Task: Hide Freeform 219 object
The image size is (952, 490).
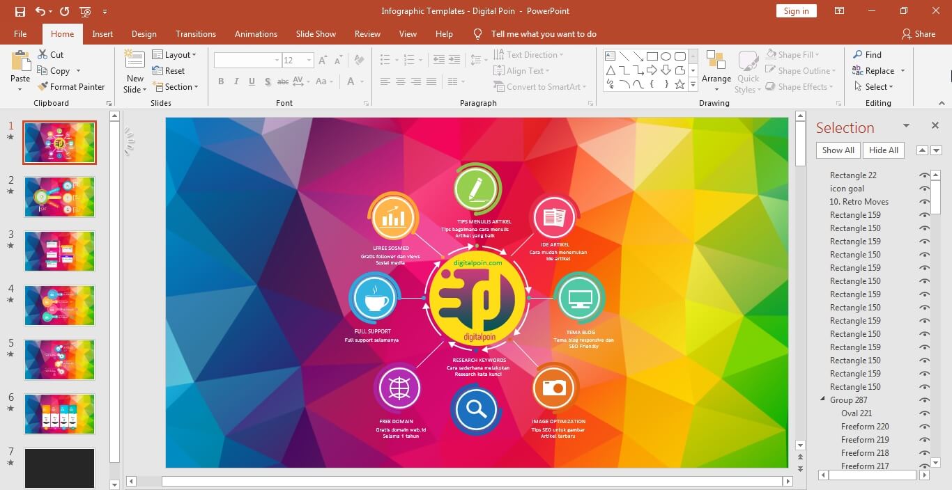Action: [924, 440]
